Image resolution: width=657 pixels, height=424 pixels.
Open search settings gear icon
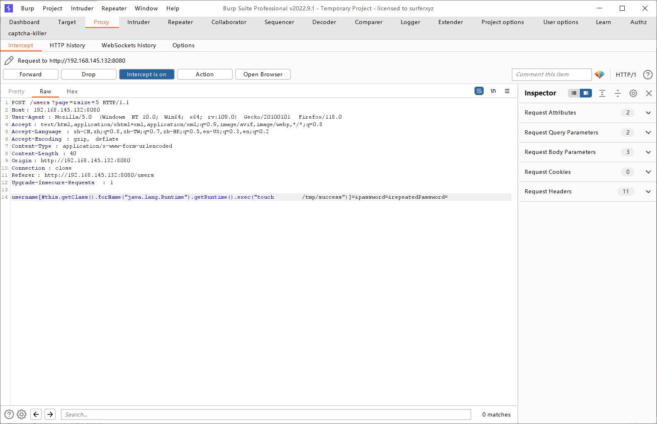coord(22,414)
